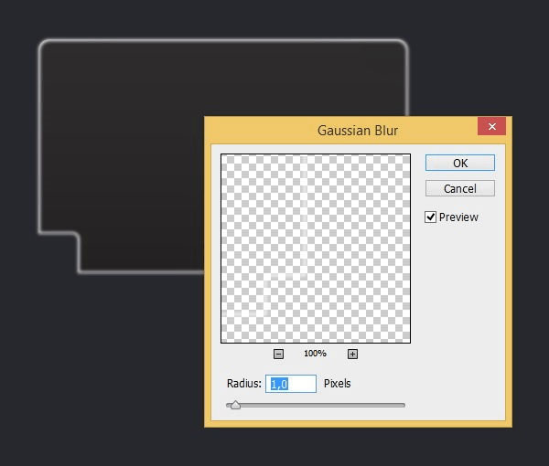Click the notched bottom-left corner of shape
This screenshot has width=549, height=466.
click(77, 236)
